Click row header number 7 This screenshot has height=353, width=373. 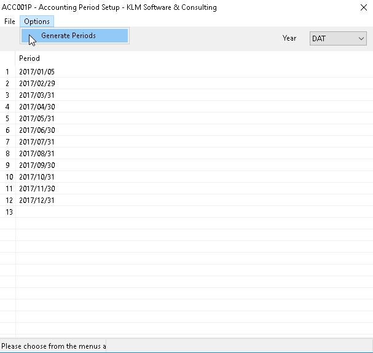[x=7, y=141]
